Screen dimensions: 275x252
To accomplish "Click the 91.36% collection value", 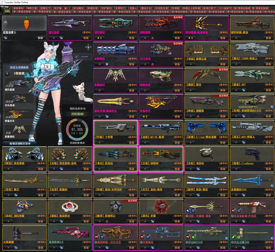I will point(77,129).
